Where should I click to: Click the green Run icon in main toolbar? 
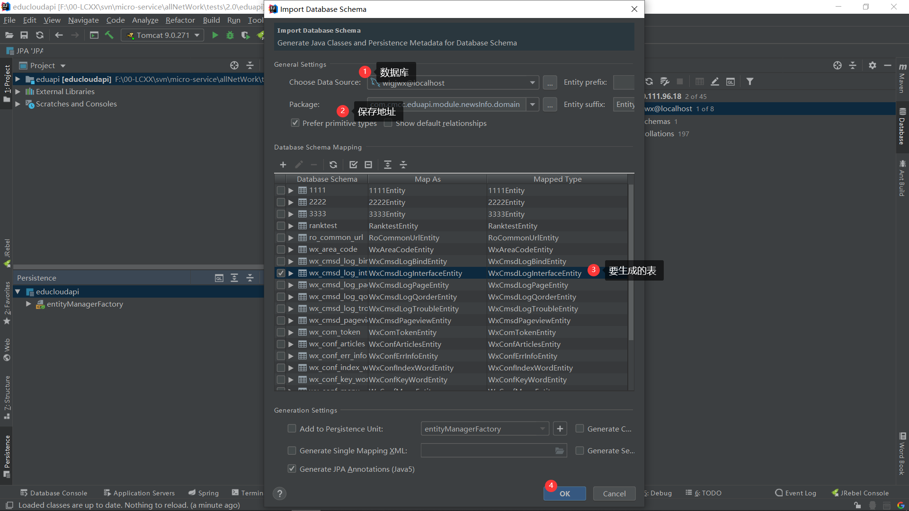click(x=215, y=35)
